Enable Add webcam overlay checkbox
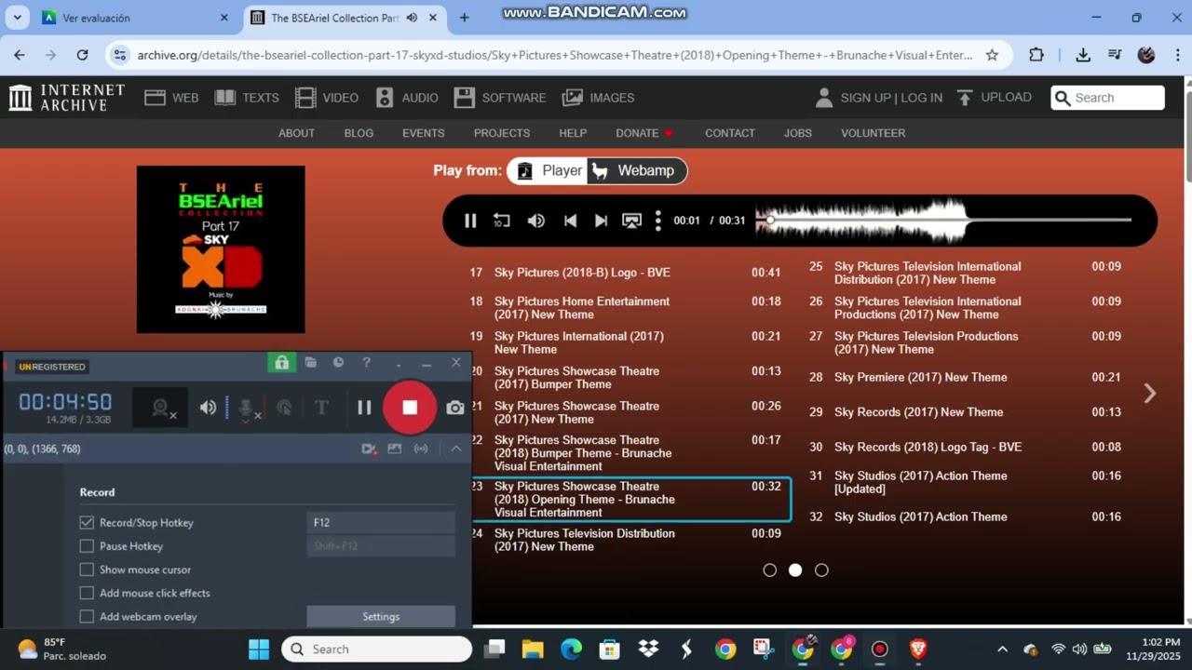 click(87, 616)
